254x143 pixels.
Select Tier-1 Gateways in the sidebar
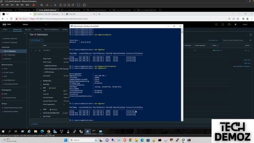[10, 55]
